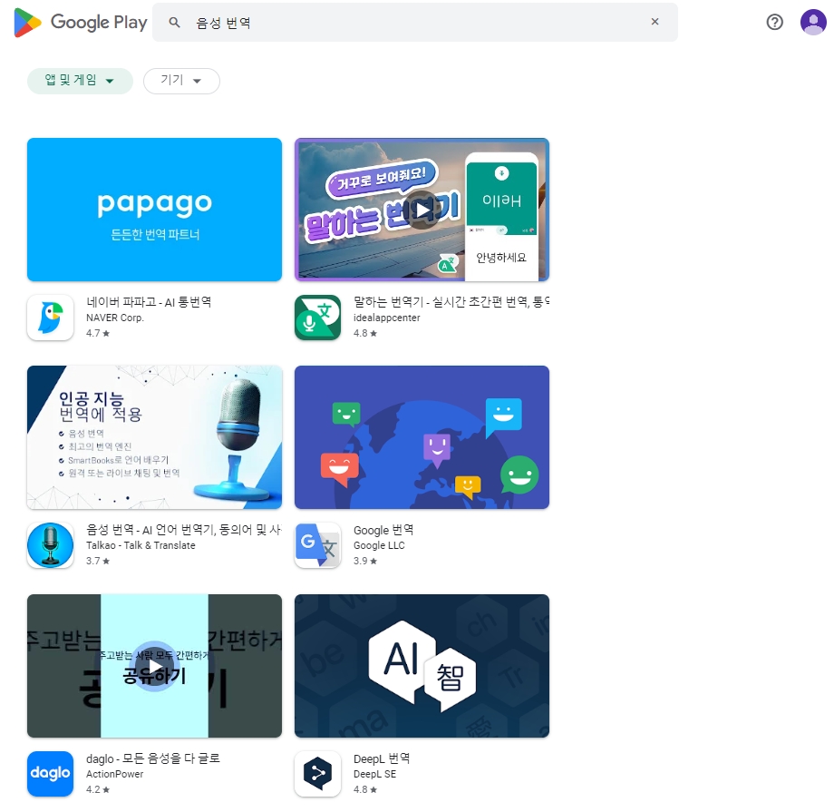
Task: Click the 말하는 번역기 green app icon
Action: click(x=317, y=318)
